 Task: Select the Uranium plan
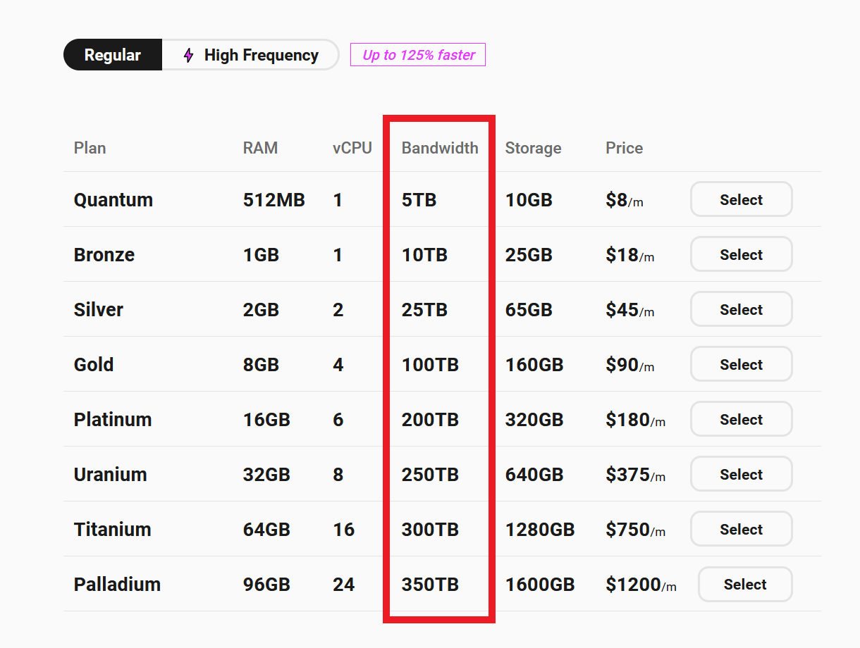pos(741,474)
